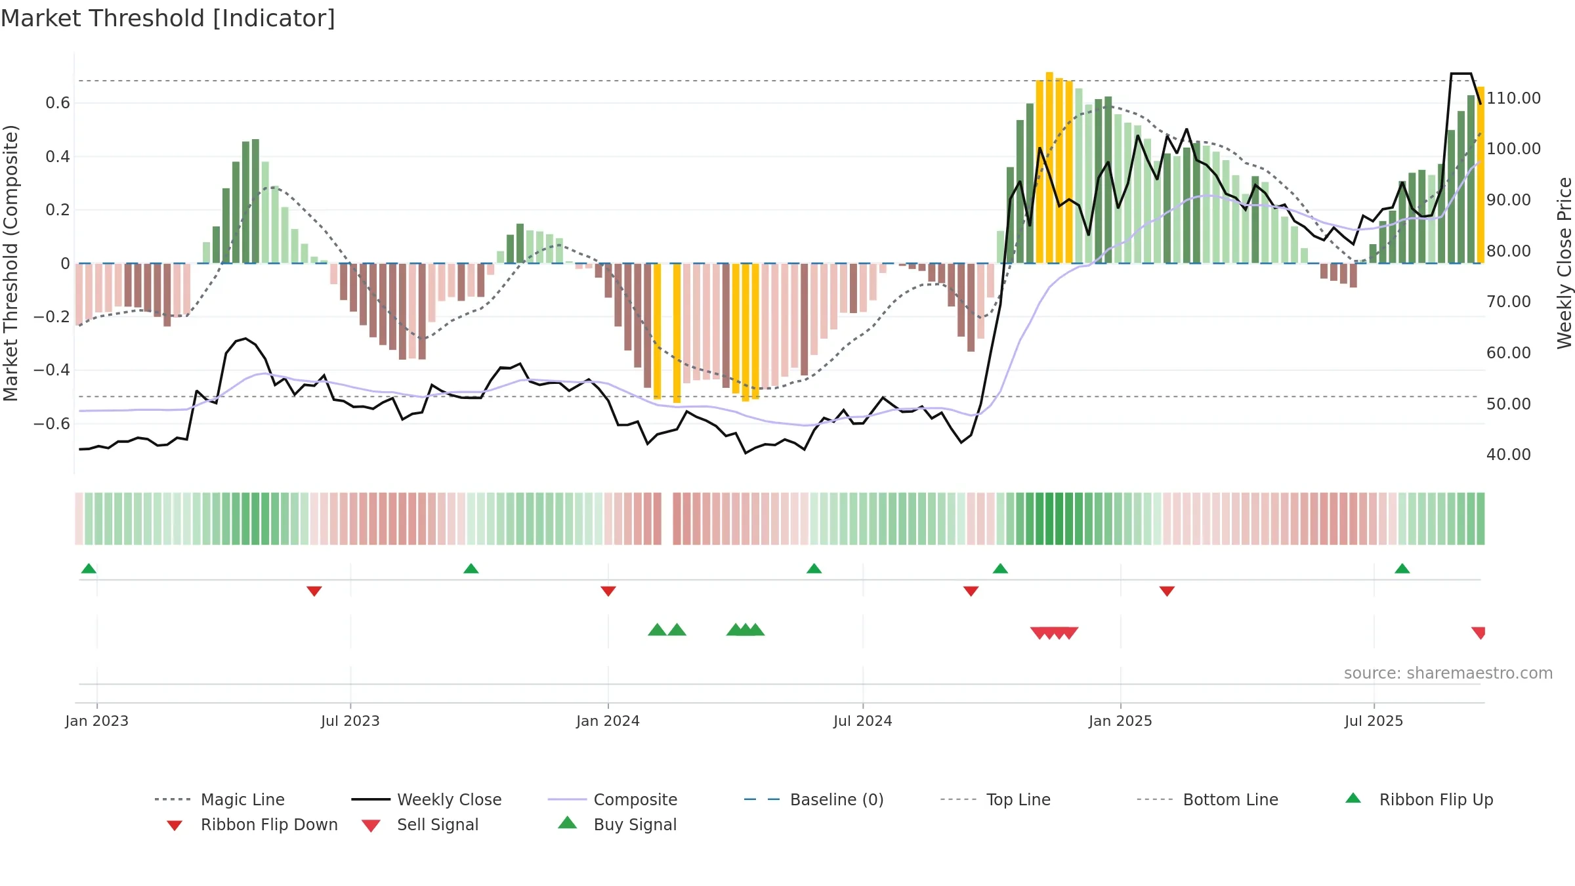Click the 40.00 price axis label
This screenshot has width=1575, height=886.
[1509, 455]
